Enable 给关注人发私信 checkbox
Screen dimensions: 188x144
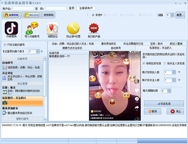[x=165, y=64]
